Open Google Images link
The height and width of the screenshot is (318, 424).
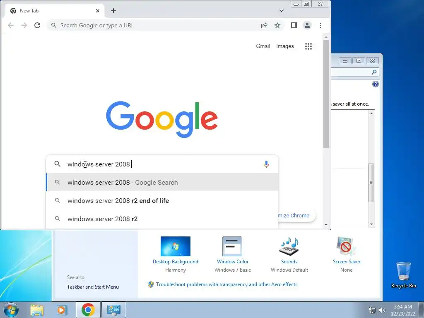285,46
